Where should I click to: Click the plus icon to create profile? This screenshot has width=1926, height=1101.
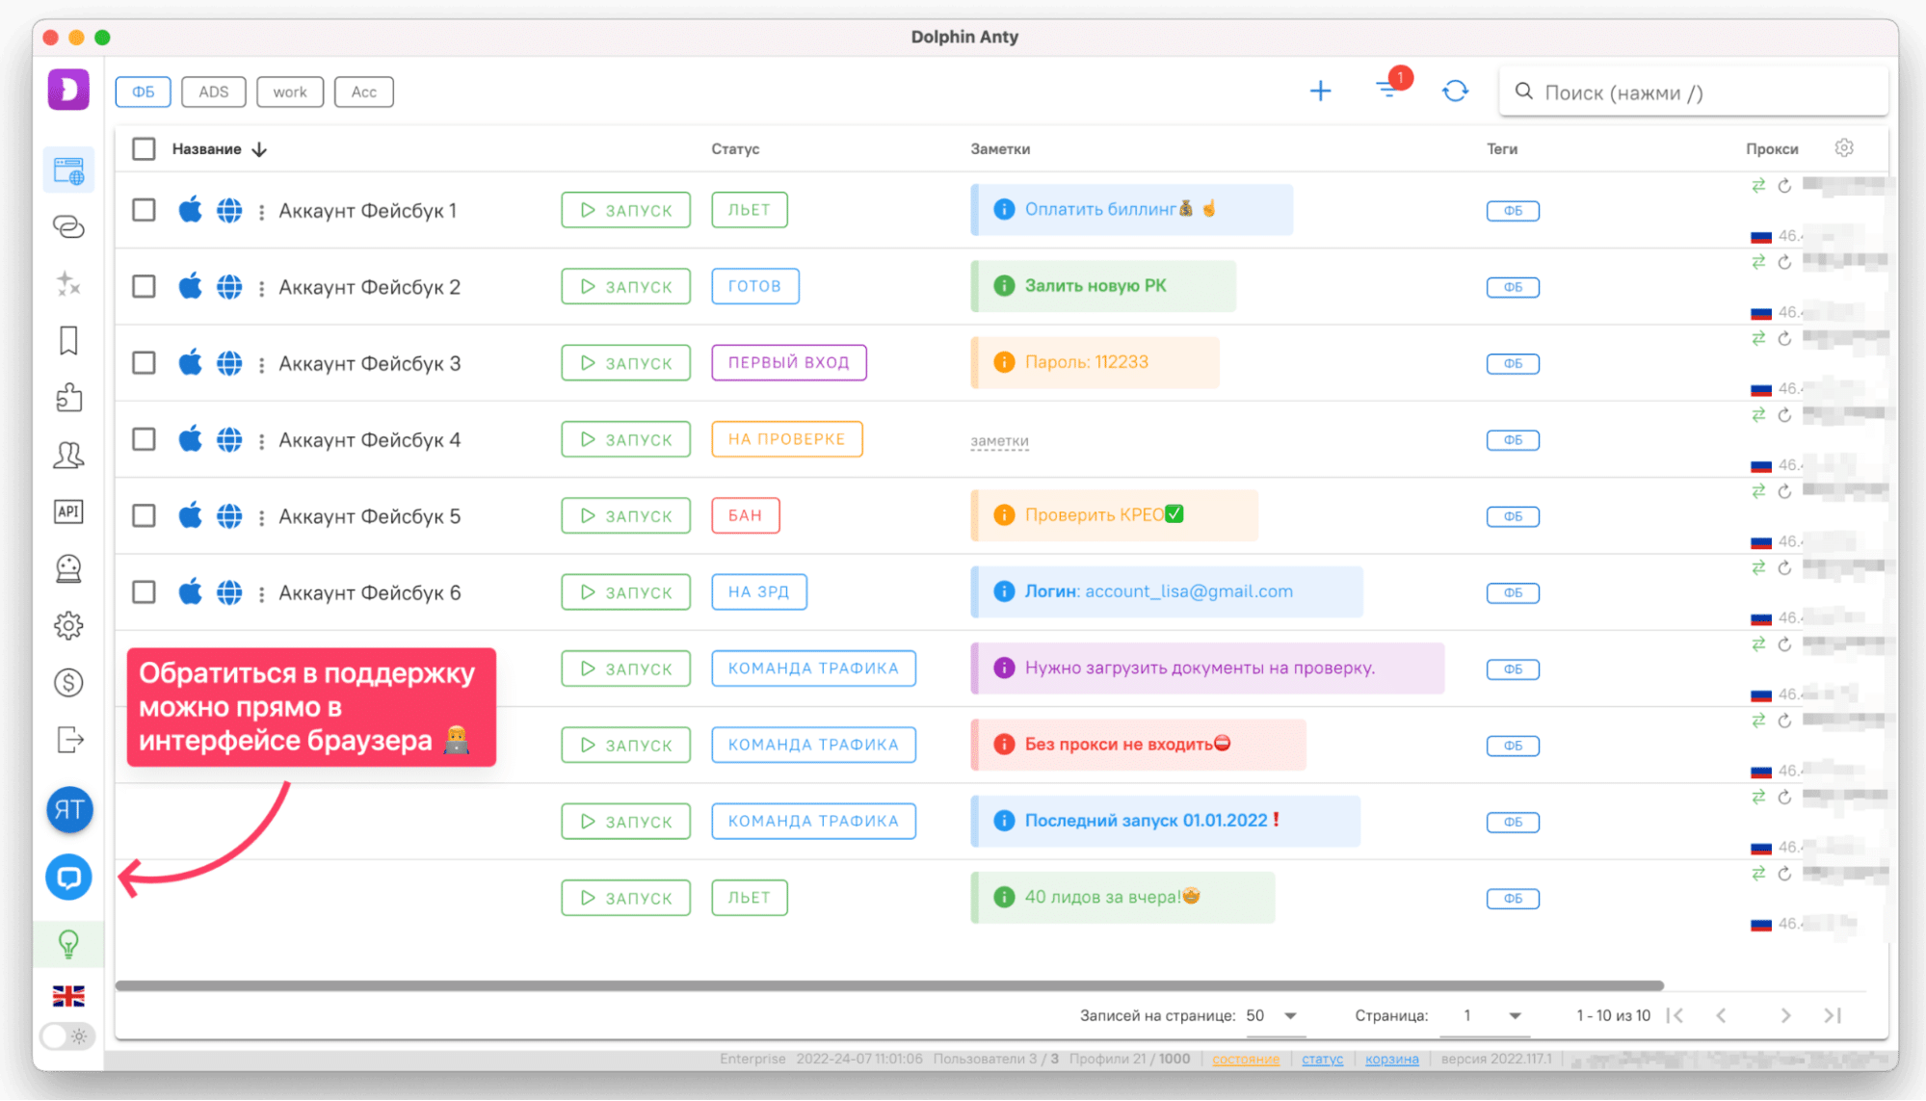point(1320,92)
